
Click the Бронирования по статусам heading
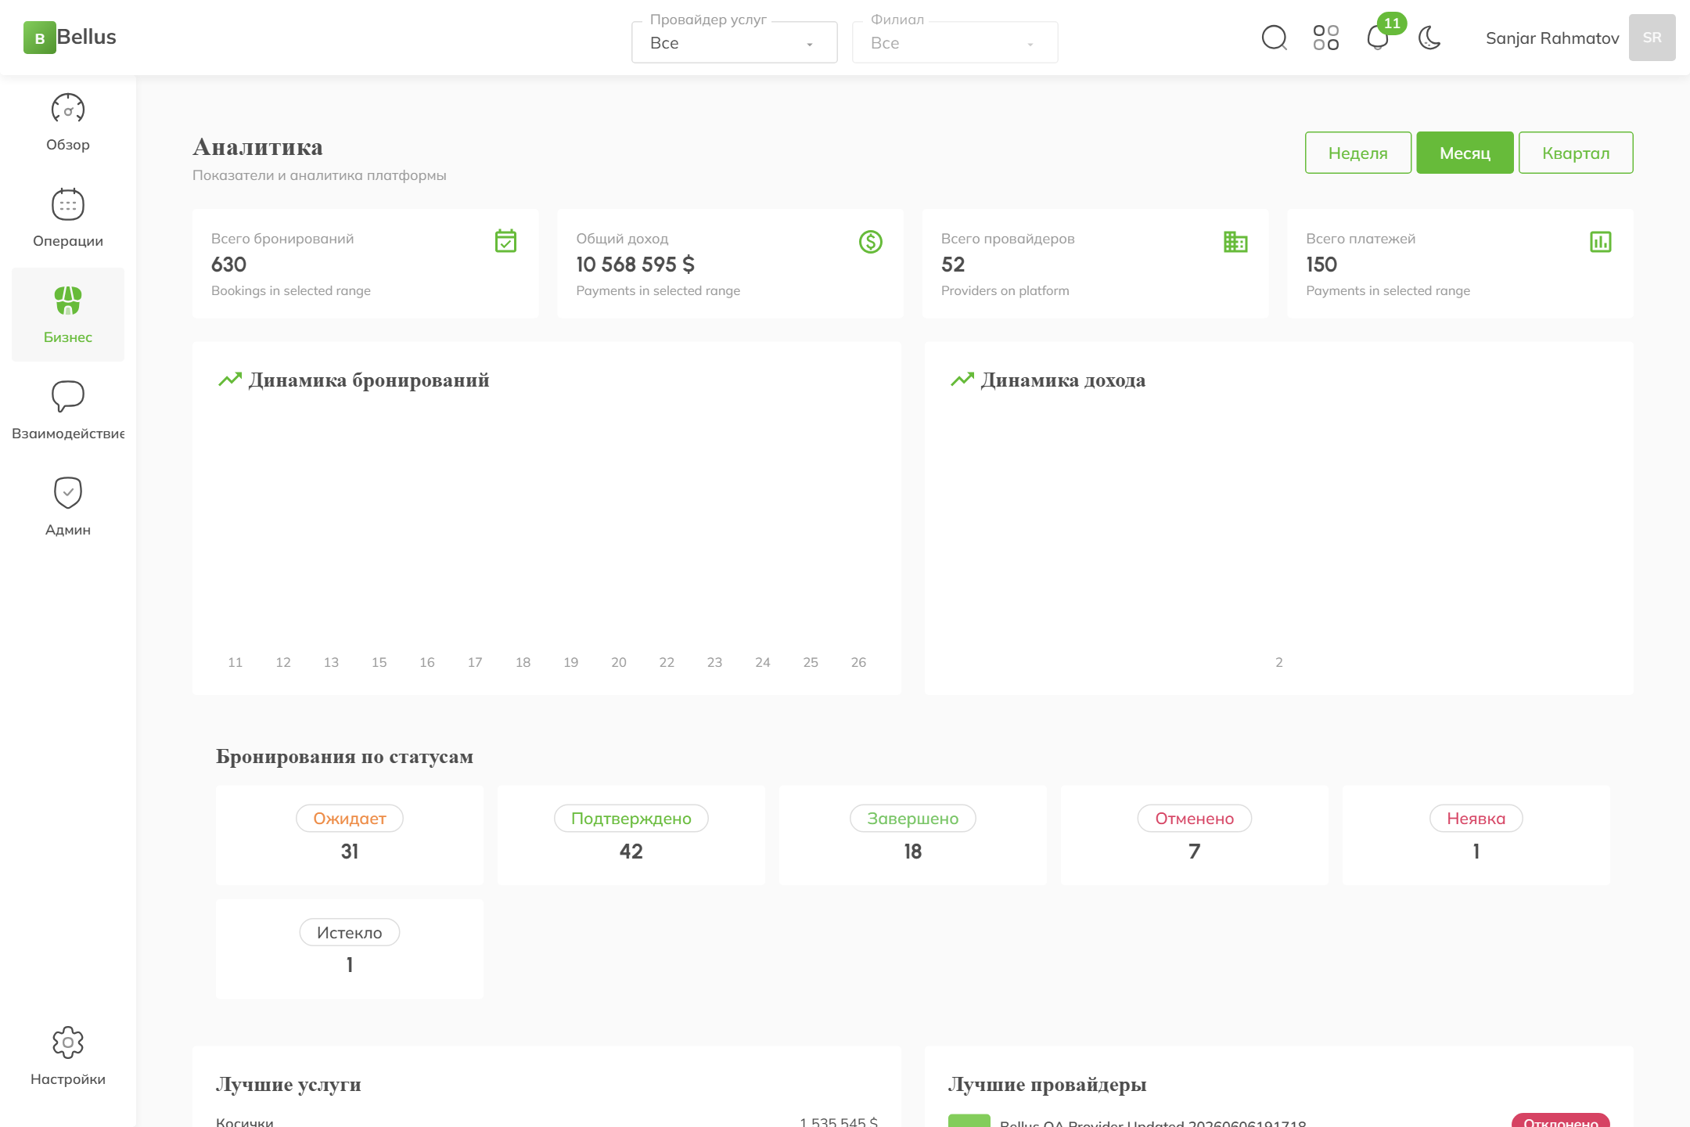344,756
